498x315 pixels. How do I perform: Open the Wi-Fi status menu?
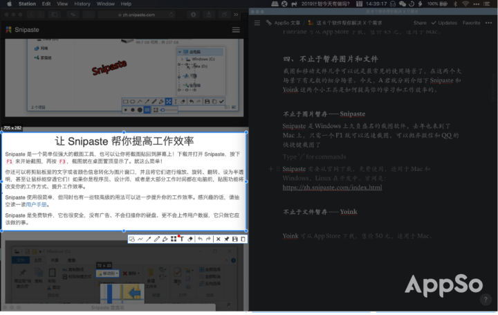pyautogui.click(x=465, y=4)
